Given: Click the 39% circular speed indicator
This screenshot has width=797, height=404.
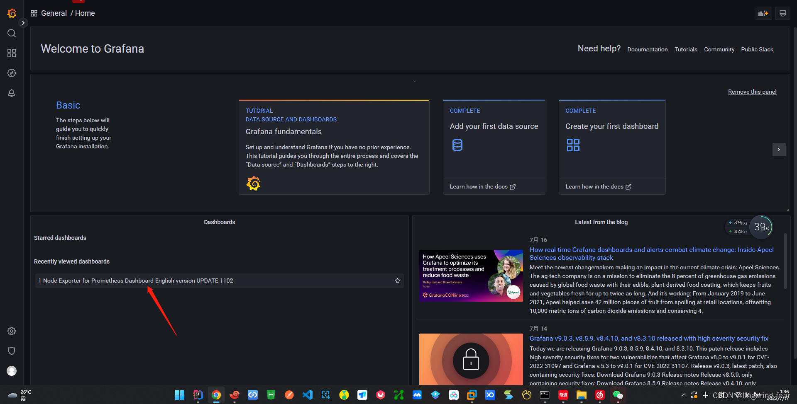Looking at the screenshot, I should [761, 227].
